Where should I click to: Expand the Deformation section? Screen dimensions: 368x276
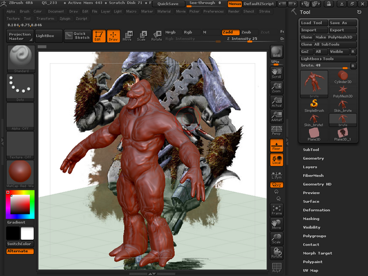tap(316, 210)
